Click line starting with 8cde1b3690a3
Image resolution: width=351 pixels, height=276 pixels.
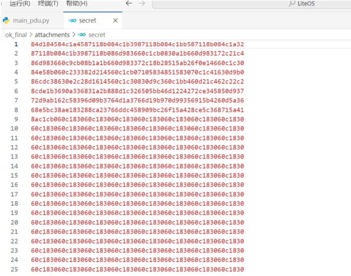pos(137,91)
